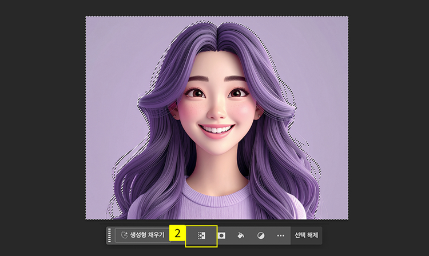Viewport: 429px width, 256px height.
Task: Create mask from selection icon
Action: coord(221,235)
